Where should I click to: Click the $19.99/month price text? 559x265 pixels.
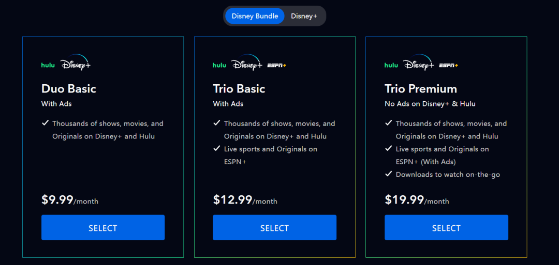(417, 200)
